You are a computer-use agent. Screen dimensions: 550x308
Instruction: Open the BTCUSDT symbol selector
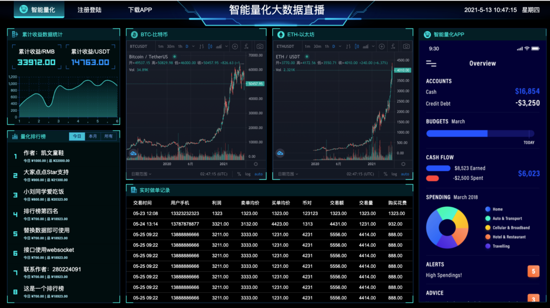coord(139,46)
